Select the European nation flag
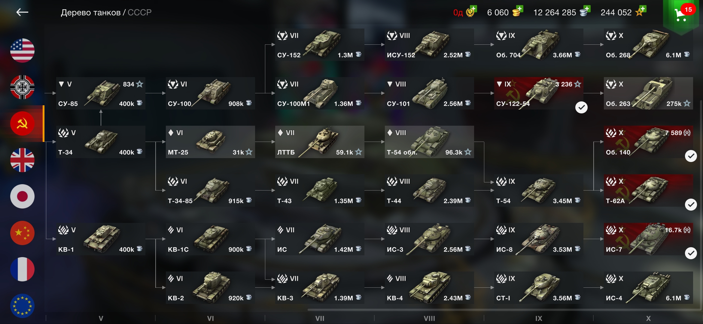The width and height of the screenshot is (703, 324). 22,306
